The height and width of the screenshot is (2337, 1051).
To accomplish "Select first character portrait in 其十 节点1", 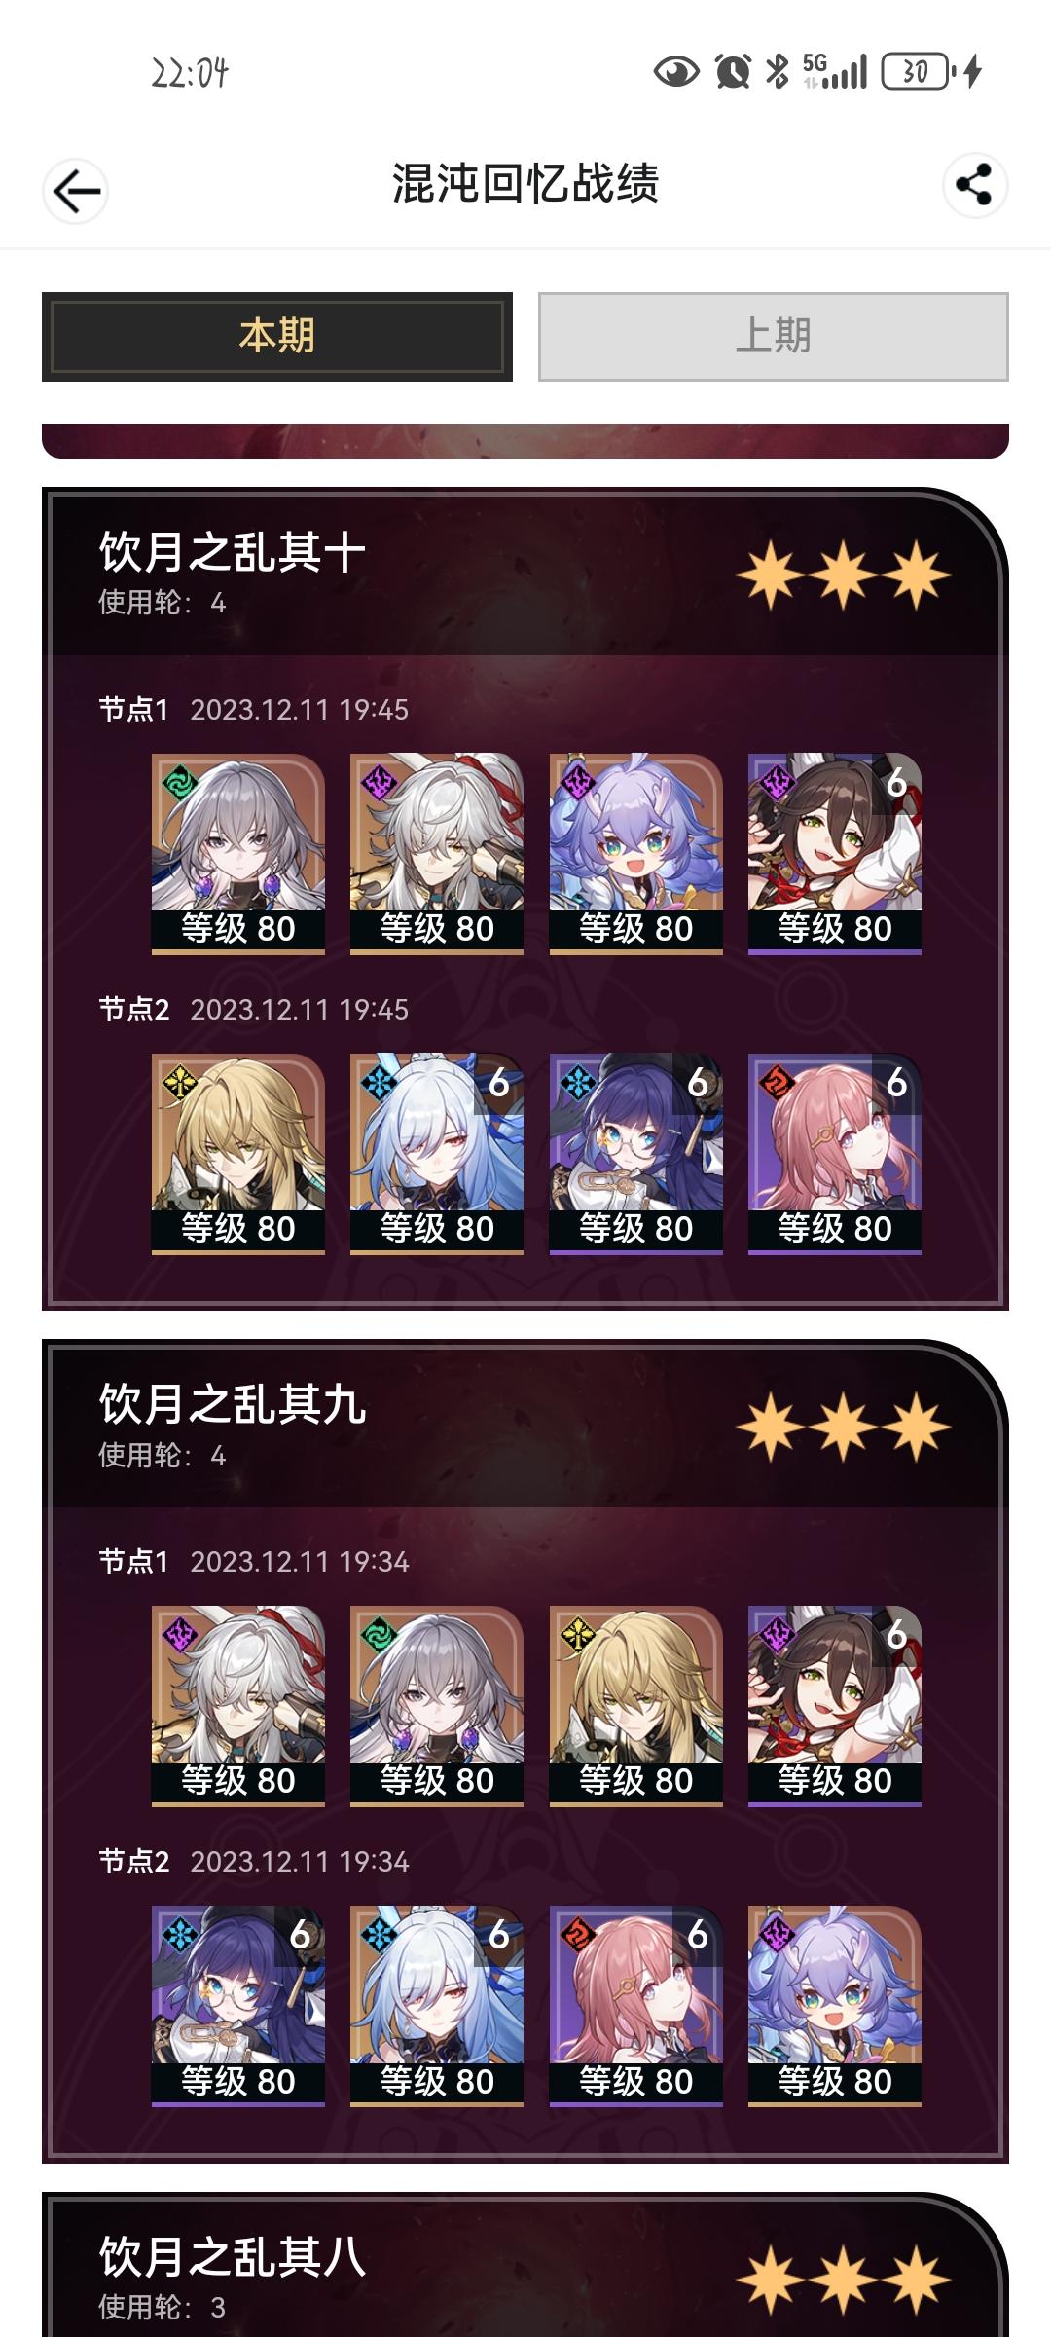I will pyautogui.click(x=238, y=854).
